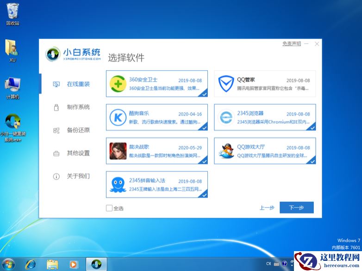Click the QQ管家 shield icon

226,84
